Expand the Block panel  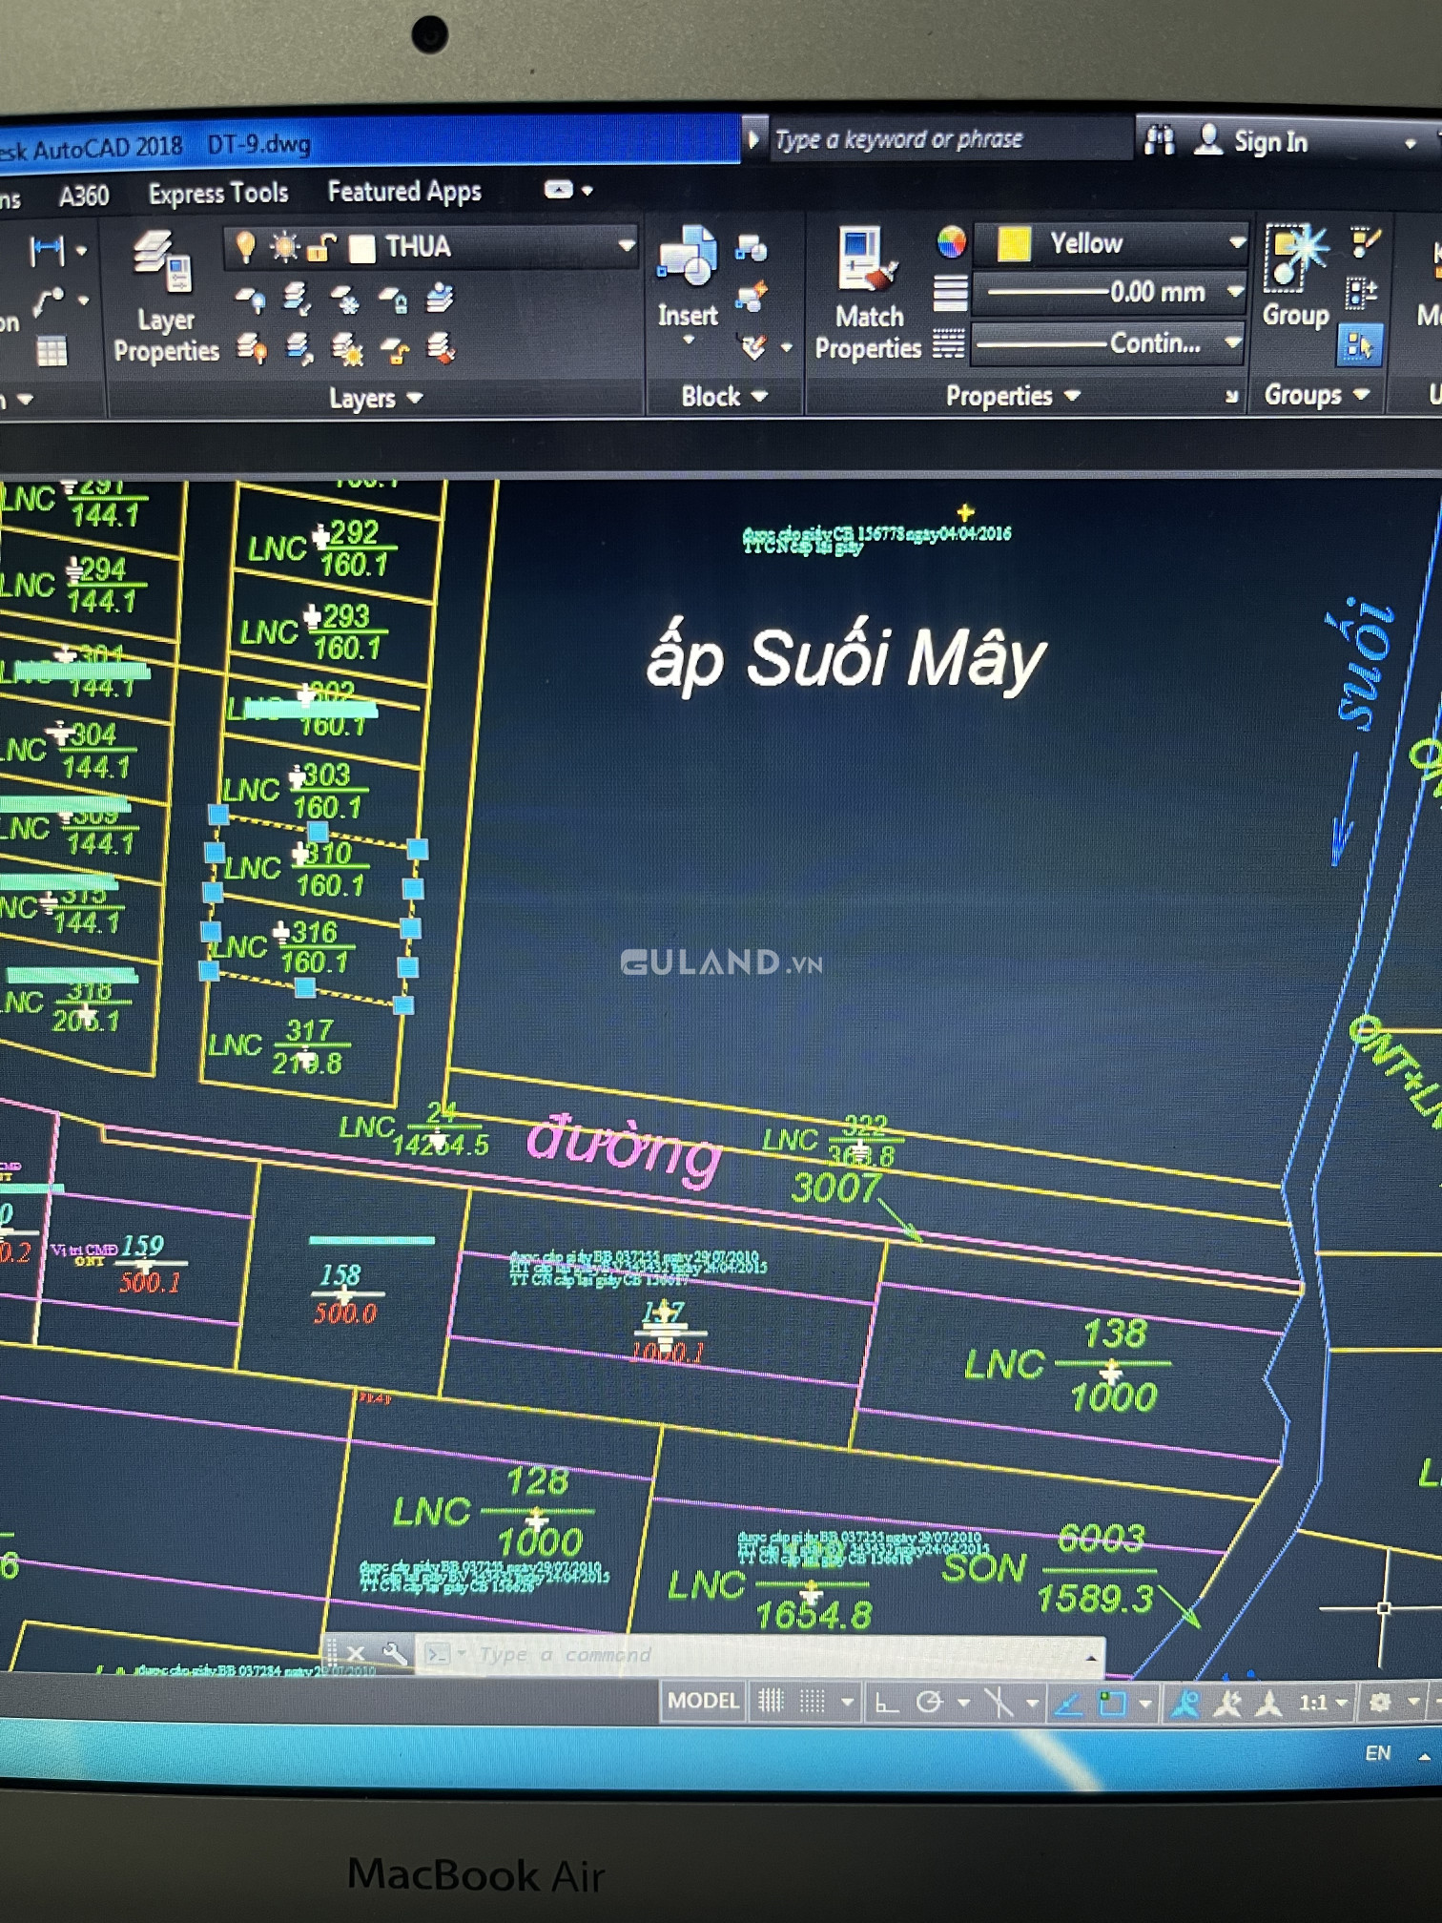(724, 396)
